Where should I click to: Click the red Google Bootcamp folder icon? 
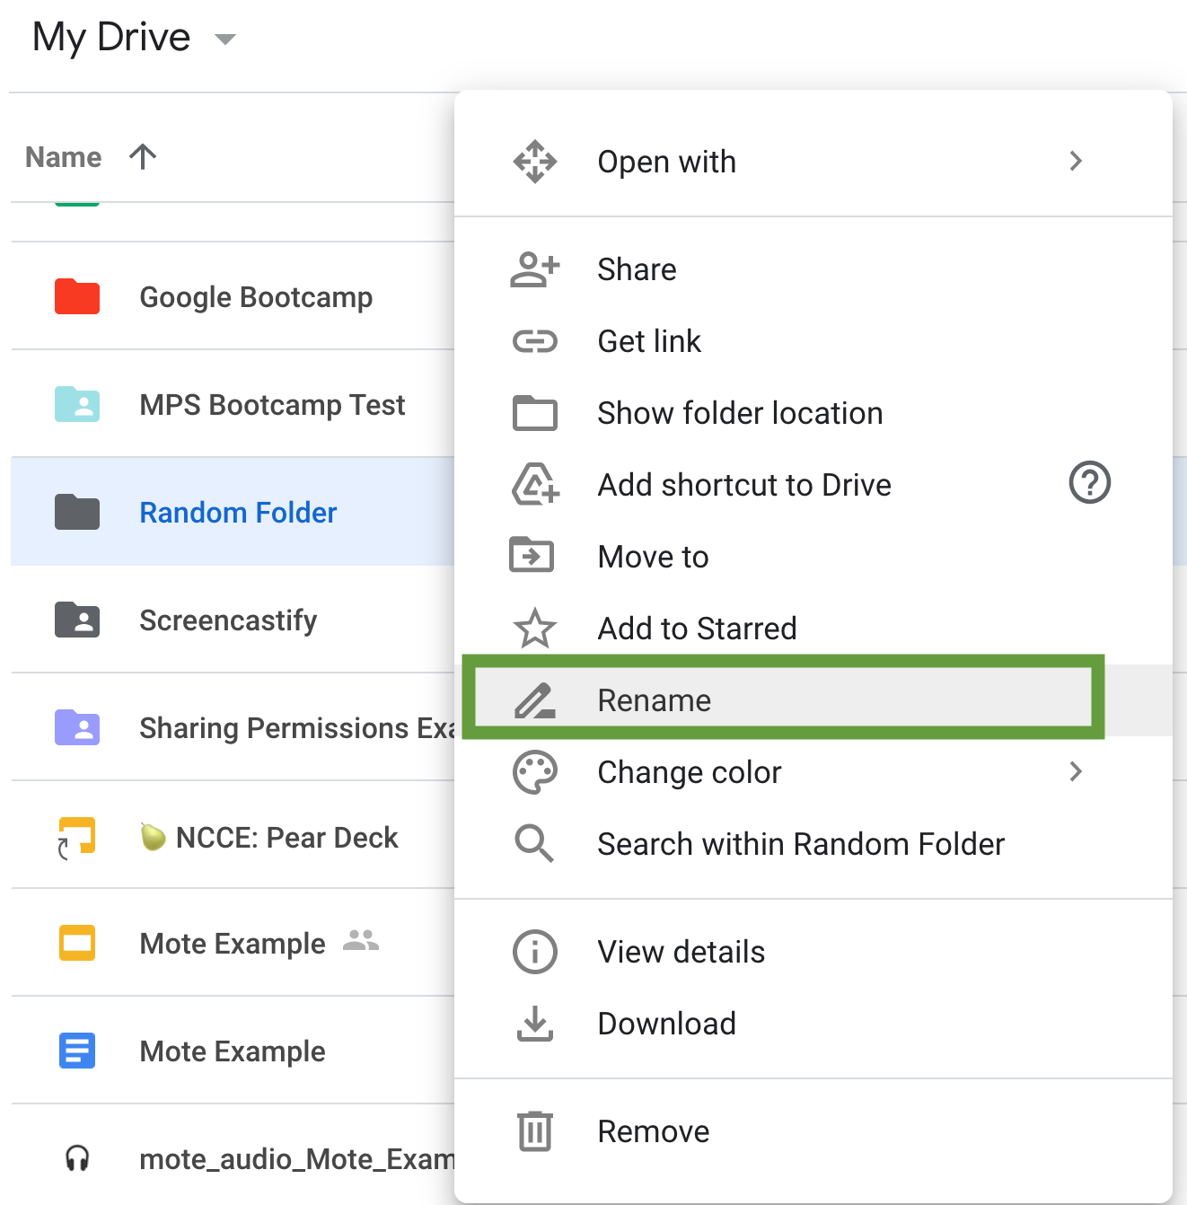[x=77, y=297]
